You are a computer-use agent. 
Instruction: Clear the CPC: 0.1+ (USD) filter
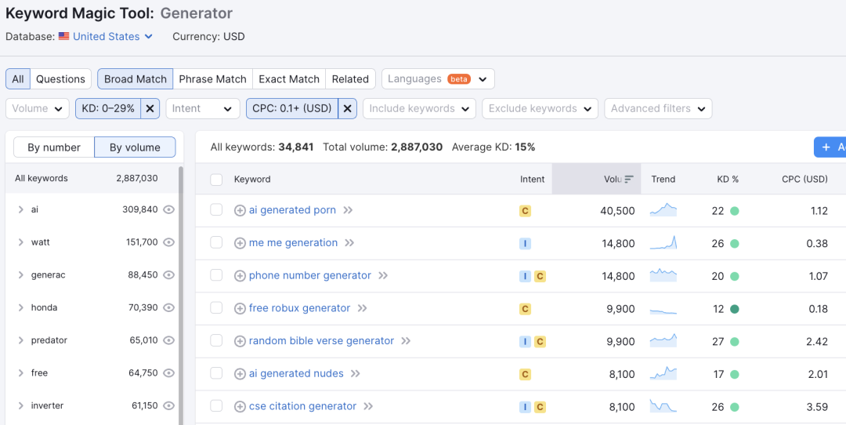(x=348, y=108)
